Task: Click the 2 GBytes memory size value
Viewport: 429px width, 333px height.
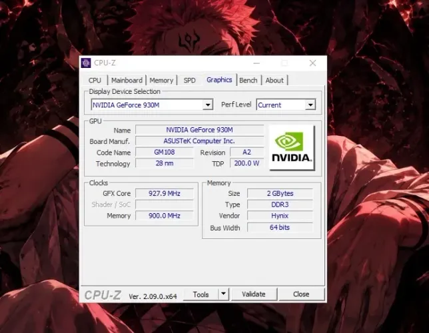Action: pos(280,193)
